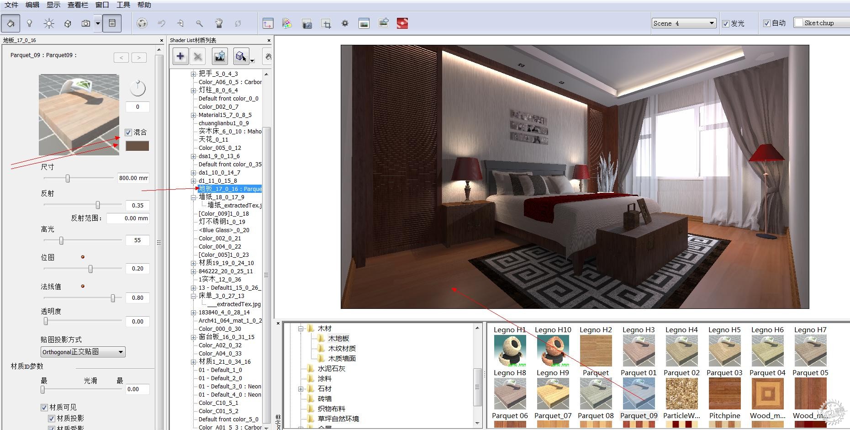Expand the 石材 catalog folder
The height and width of the screenshot is (430, 850).
pyautogui.click(x=301, y=389)
